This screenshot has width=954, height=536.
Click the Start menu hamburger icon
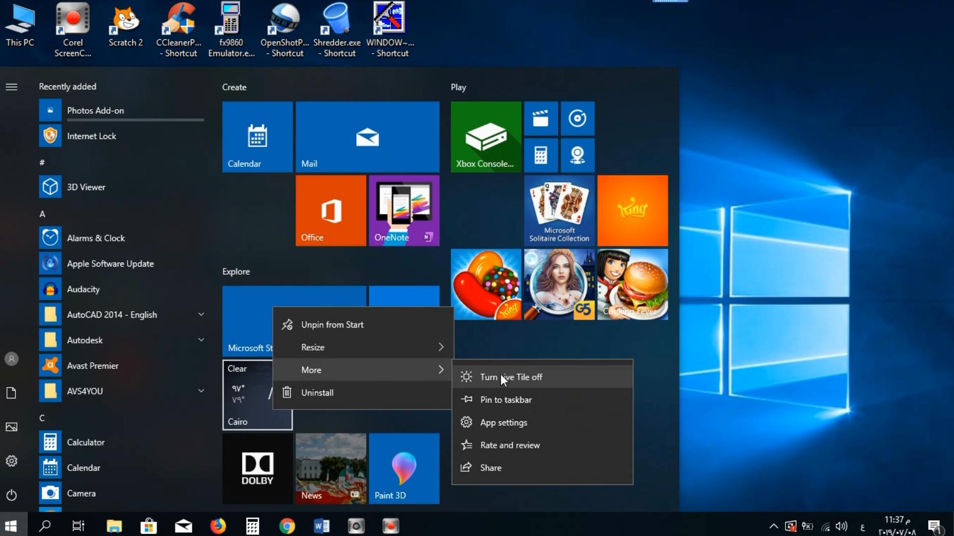click(x=11, y=87)
